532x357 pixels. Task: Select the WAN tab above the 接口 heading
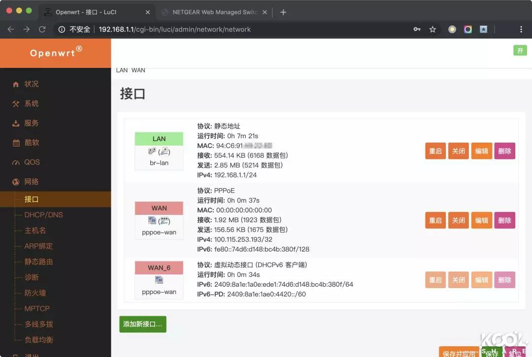click(138, 70)
